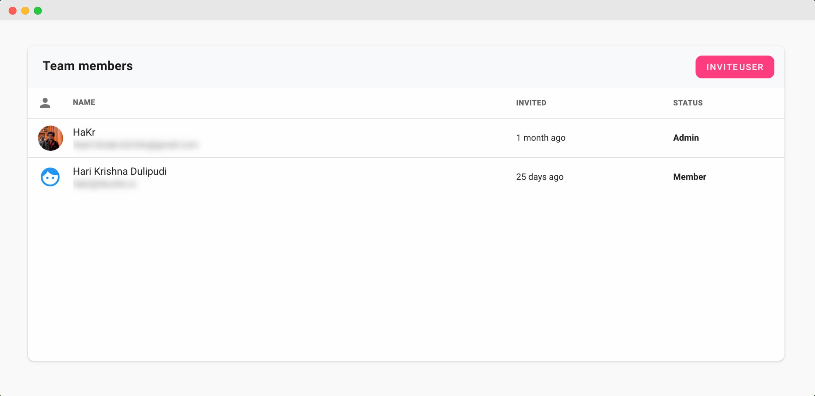Click the INVITEUSER button
Screen dimensions: 815x396
(x=735, y=67)
